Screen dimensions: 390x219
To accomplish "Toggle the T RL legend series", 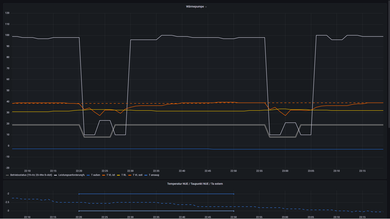I will click(x=124, y=175).
